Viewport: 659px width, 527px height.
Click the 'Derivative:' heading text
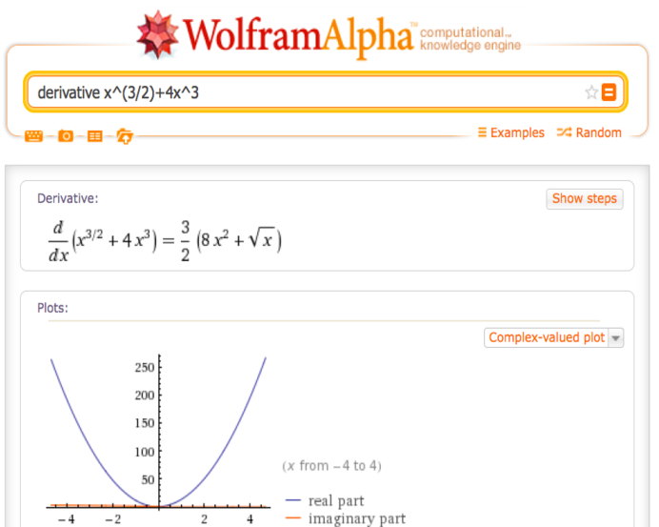68,198
